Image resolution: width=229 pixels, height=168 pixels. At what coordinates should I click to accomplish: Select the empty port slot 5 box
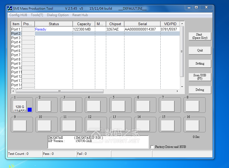pos(118,106)
